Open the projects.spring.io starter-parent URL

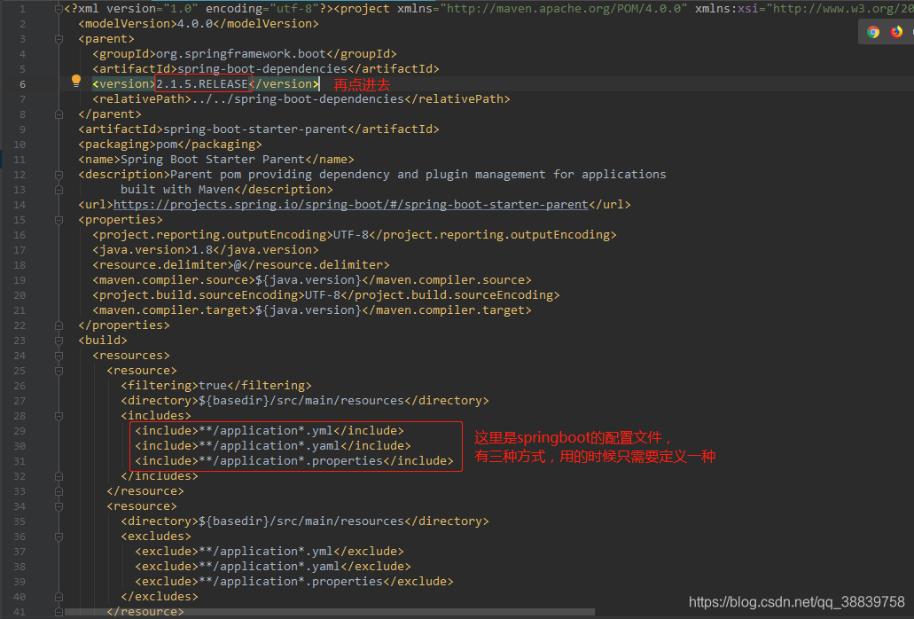(351, 205)
